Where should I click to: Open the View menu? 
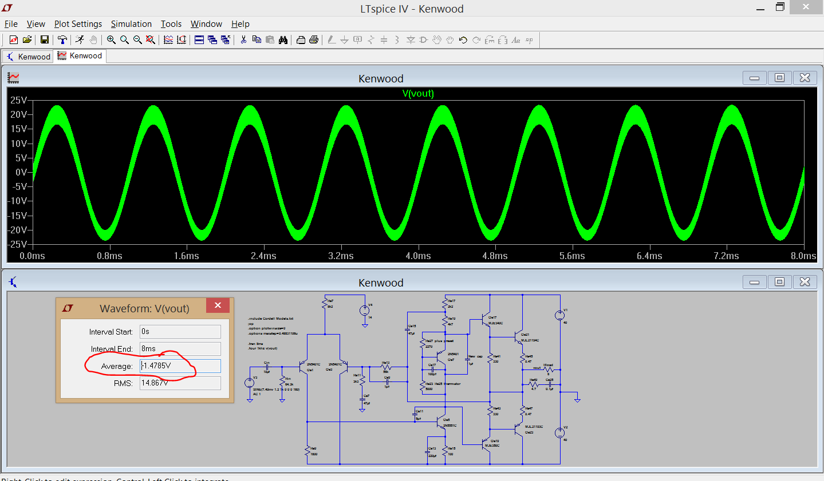click(x=36, y=24)
